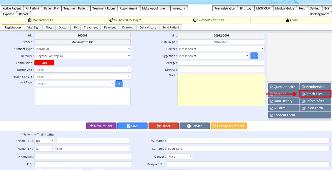
Task: Open the Colon Form button
Action: [315, 108]
